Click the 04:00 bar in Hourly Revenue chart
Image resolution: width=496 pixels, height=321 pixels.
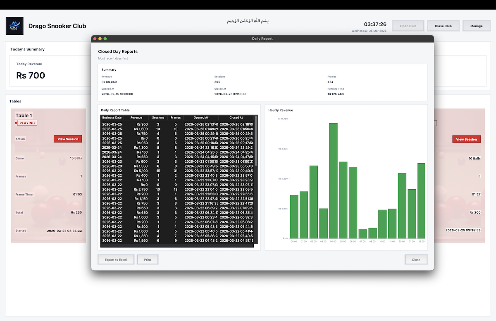[x=333, y=181]
